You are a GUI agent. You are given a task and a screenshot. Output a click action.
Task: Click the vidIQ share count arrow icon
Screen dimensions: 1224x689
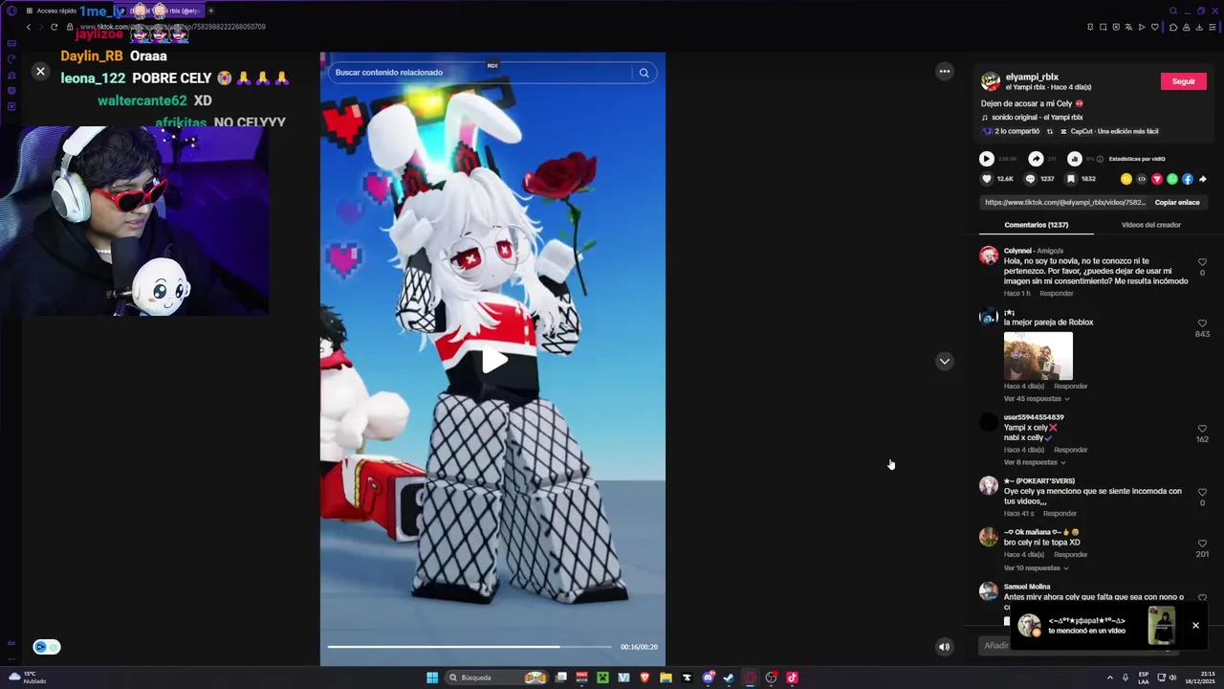[1036, 159]
